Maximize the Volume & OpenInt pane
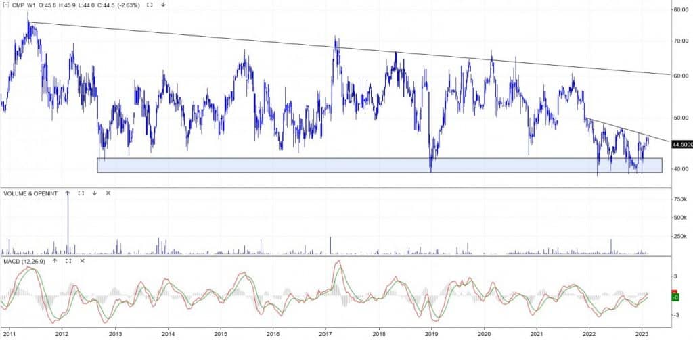 pyautogui.click(x=81, y=193)
